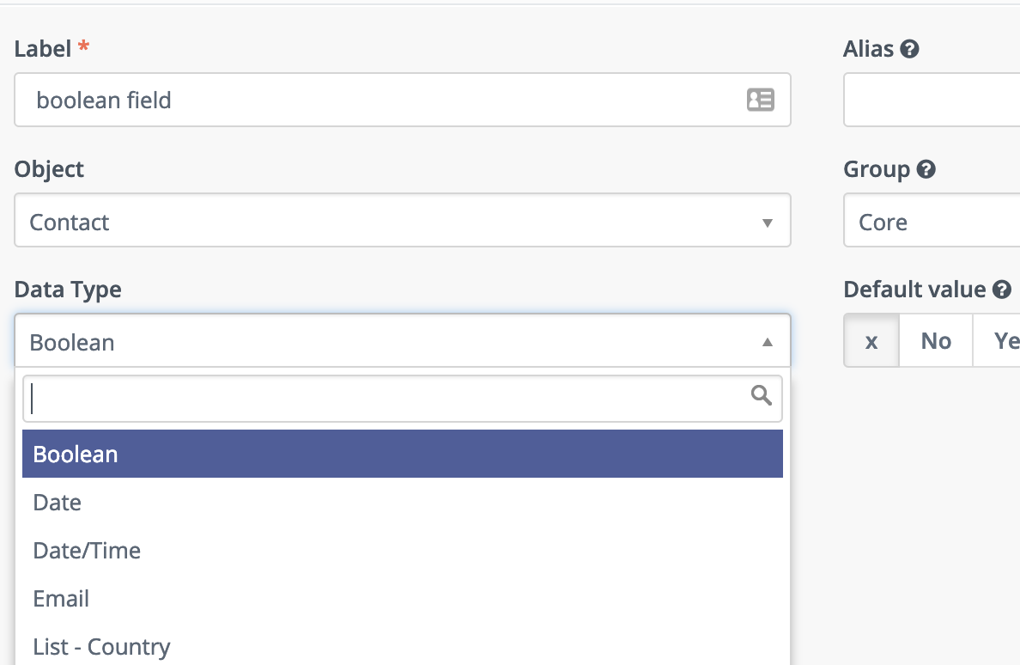Open the Alias help question mark icon

click(x=909, y=49)
